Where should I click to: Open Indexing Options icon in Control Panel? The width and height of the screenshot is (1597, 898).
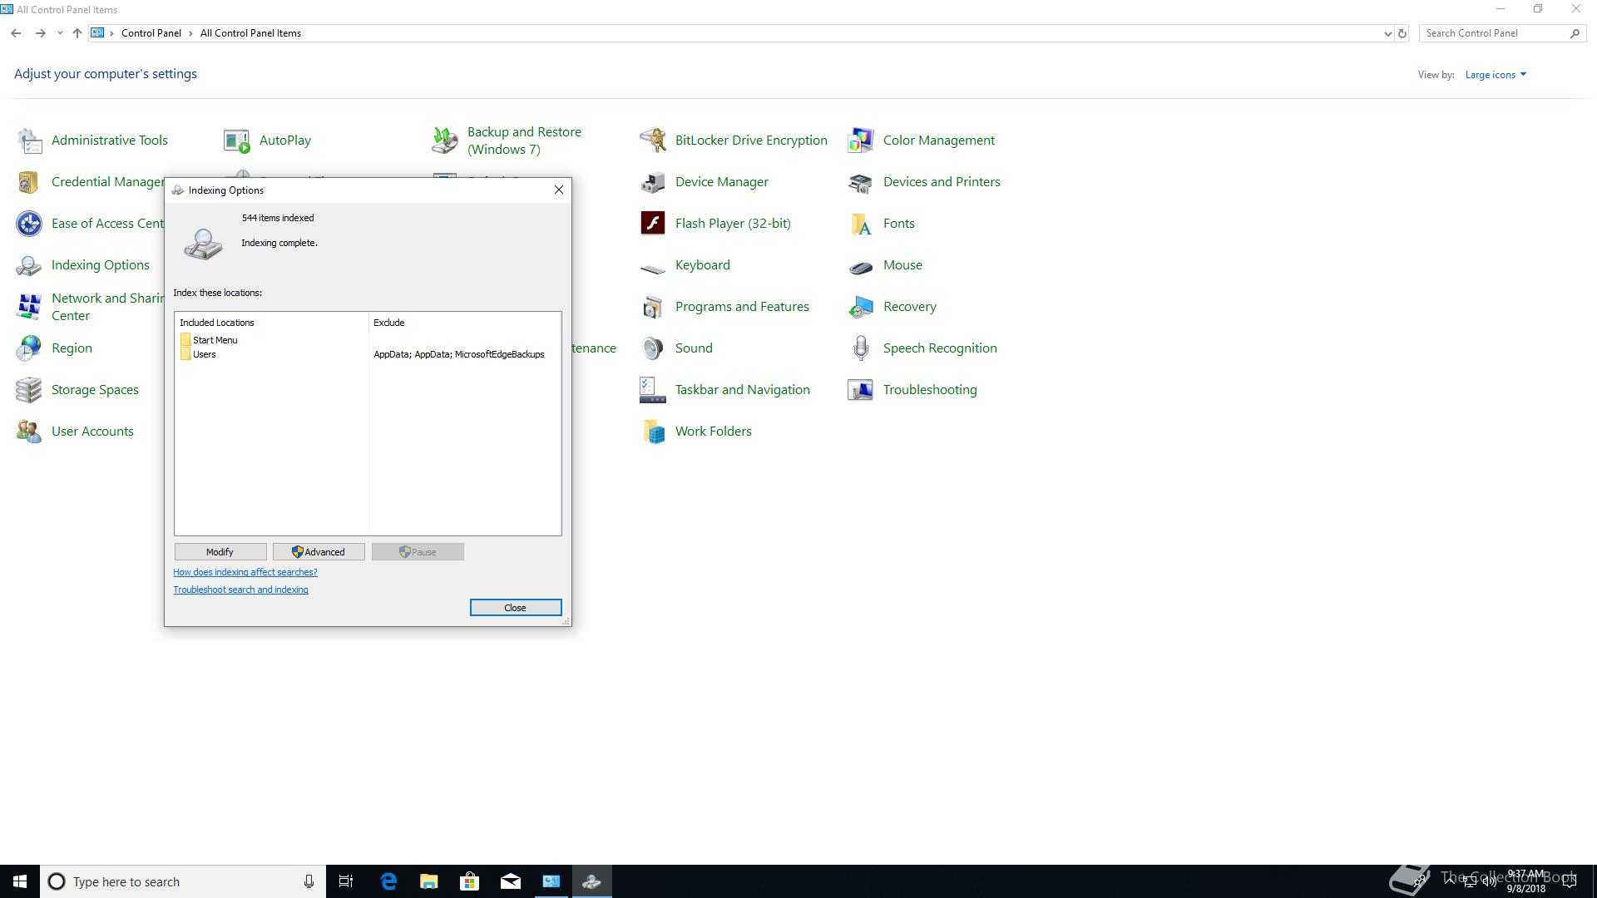pyautogui.click(x=29, y=265)
